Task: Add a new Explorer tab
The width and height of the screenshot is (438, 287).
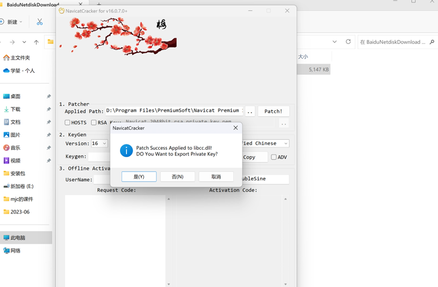Action: [x=99, y=4]
